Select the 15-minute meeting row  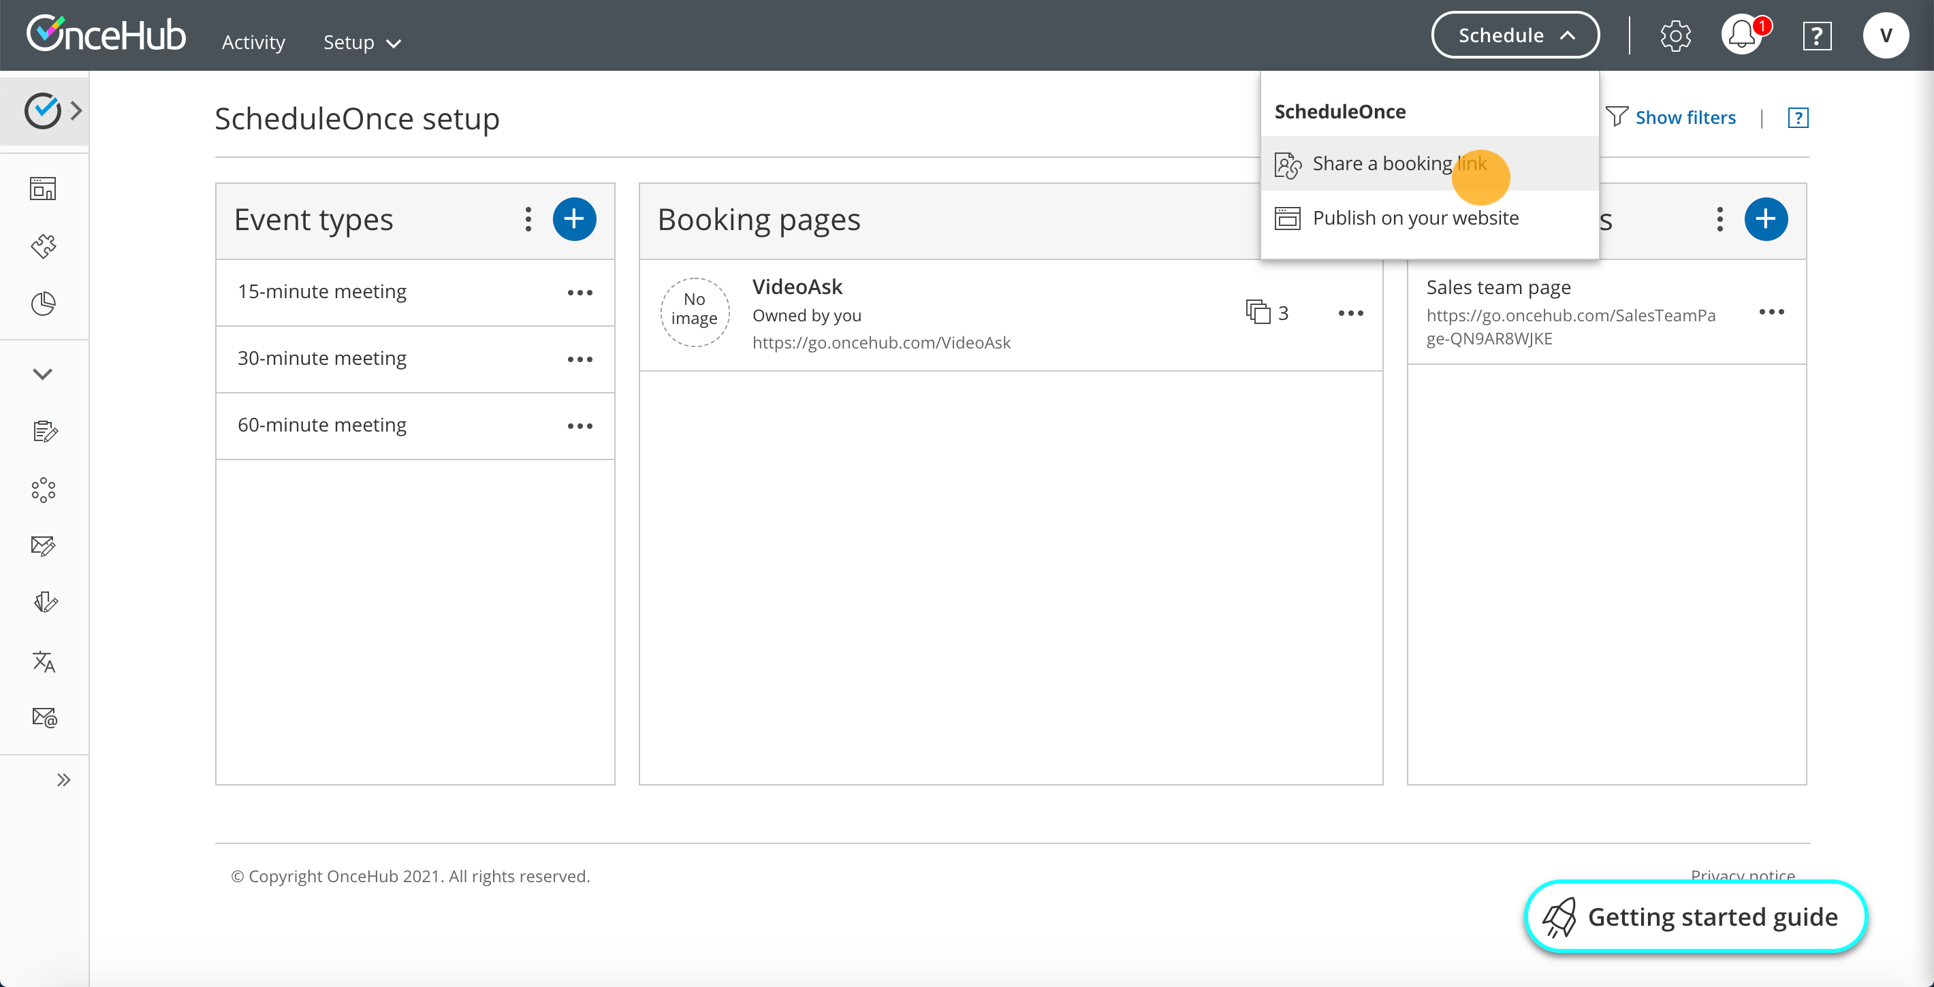pos(415,293)
